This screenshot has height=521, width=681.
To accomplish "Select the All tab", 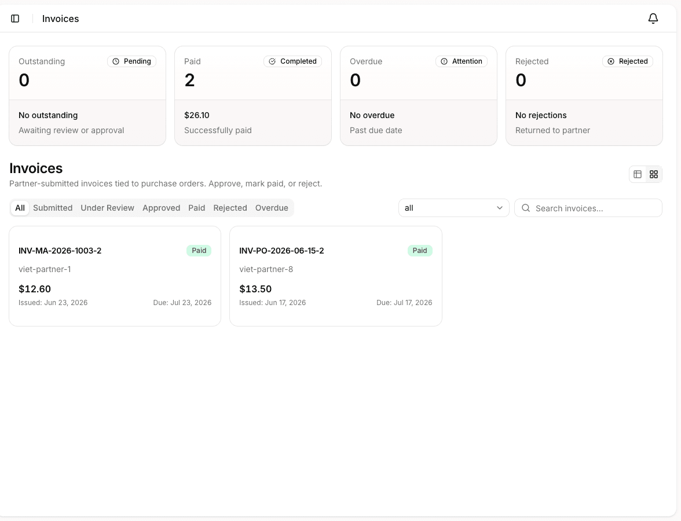I will coord(20,208).
